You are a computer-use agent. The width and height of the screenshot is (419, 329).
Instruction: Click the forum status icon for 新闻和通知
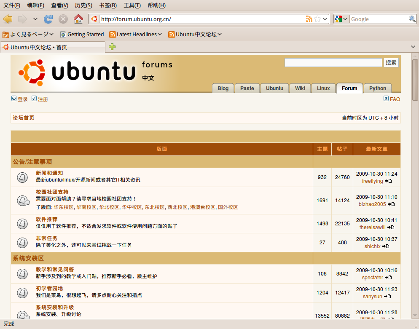point(22,177)
